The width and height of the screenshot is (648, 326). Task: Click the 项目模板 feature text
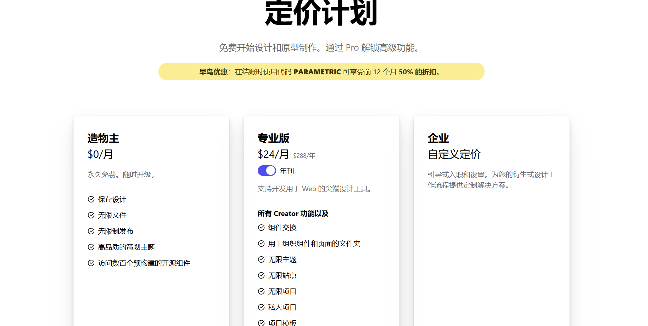(282, 323)
